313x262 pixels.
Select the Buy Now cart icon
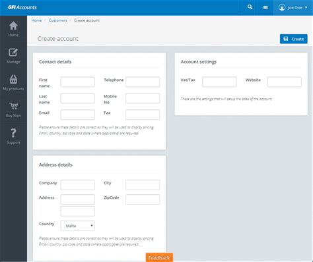coord(13,106)
